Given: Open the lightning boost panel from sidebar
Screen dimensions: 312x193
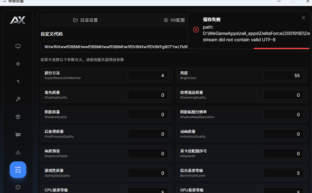Looking at the screenshot, I should pyautogui.click(x=18, y=64).
